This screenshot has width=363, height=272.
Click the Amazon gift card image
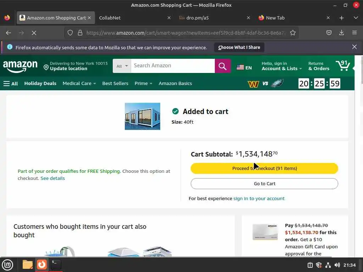(x=265, y=232)
